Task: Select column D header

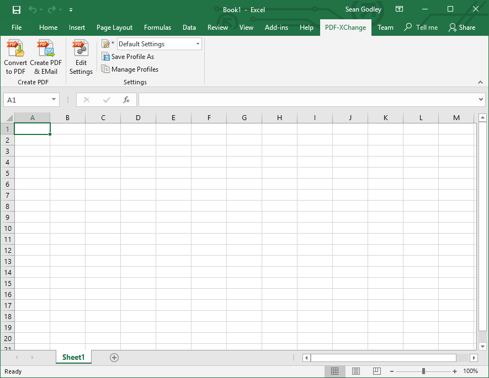Action: [x=138, y=118]
